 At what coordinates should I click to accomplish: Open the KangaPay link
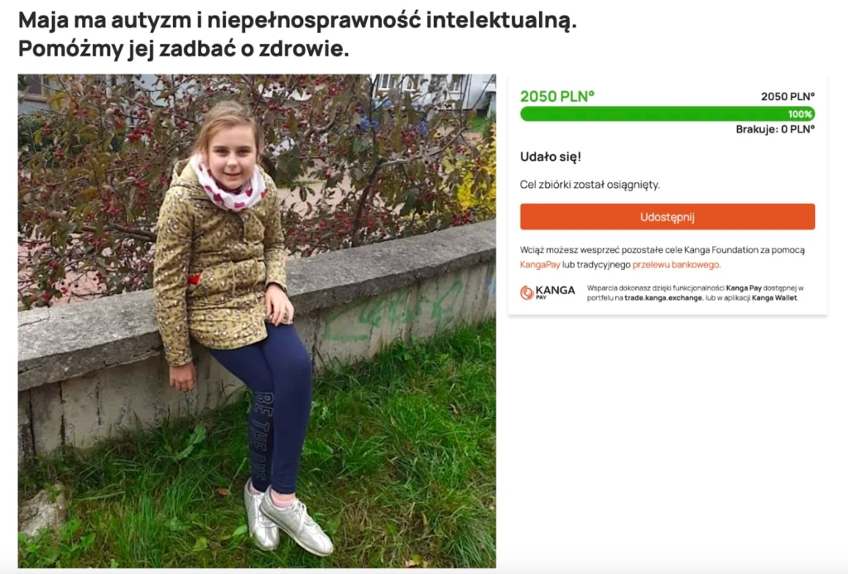540,264
